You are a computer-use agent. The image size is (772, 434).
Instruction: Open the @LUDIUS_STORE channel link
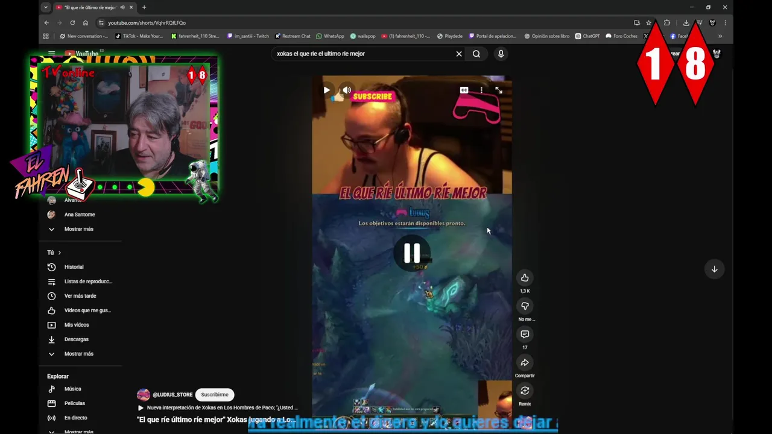(x=172, y=395)
